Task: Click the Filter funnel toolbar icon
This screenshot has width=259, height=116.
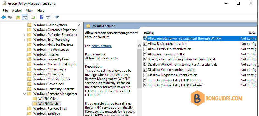Action: [57, 18]
